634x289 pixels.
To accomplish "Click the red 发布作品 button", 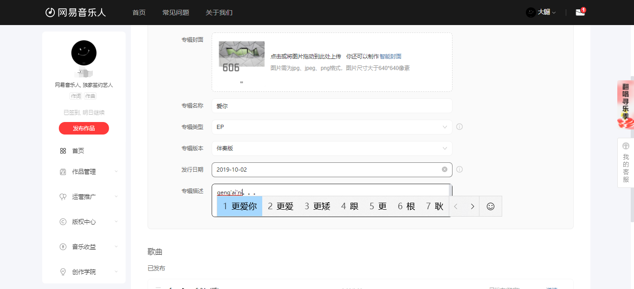I will tap(84, 128).
